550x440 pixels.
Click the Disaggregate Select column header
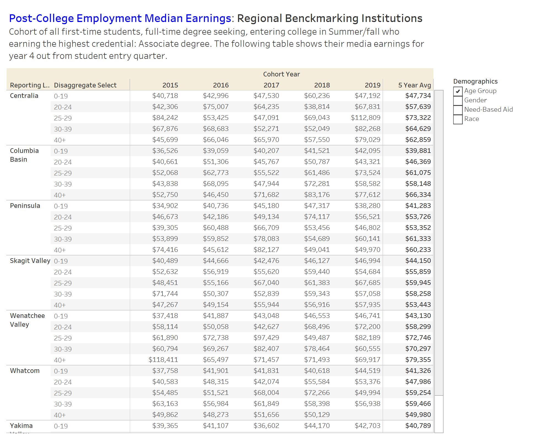tap(85, 85)
